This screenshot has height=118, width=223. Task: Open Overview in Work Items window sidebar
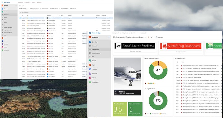click(x=5, y=9)
